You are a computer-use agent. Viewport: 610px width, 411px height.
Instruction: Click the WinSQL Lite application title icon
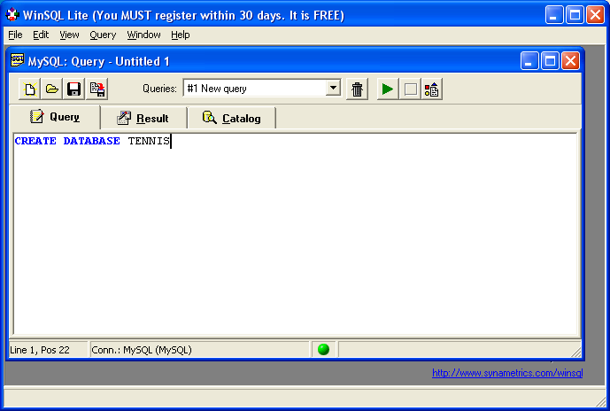tap(12, 15)
